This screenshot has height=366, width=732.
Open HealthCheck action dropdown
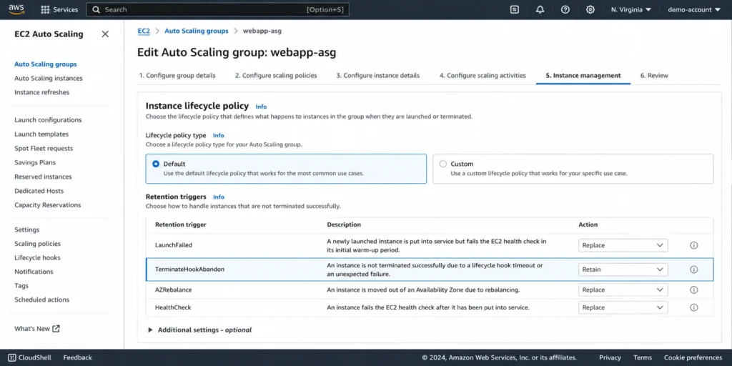pos(623,307)
